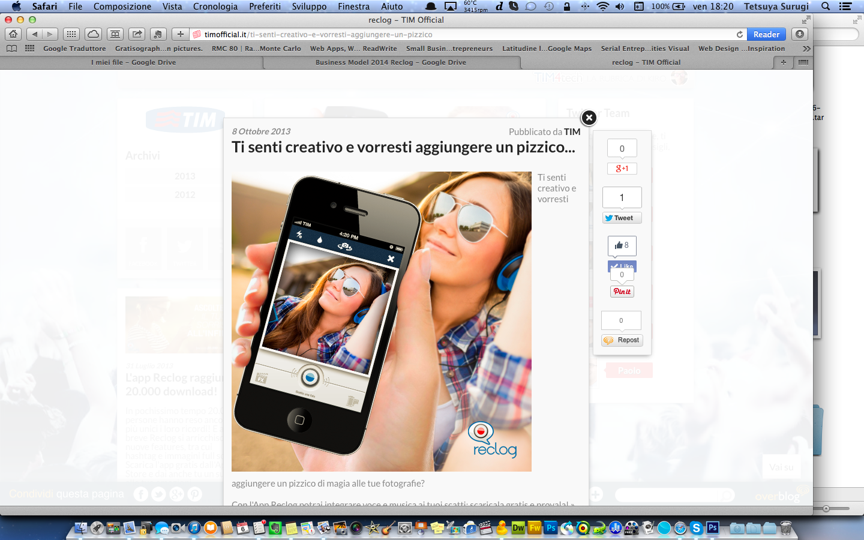Click the Safari Home toolbar icon
This screenshot has width=864, height=540.
[13, 34]
